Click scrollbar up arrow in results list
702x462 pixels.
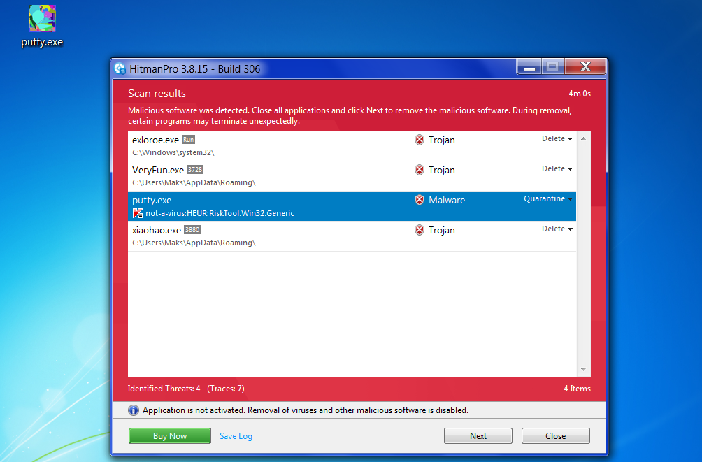point(583,139)
